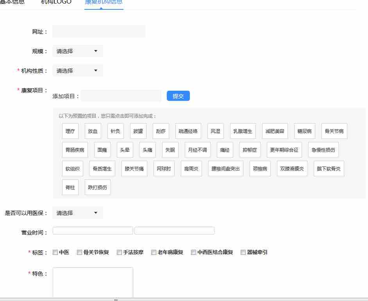Focus the 添加项目 text field
The image size is (368, 301).
pos(121,96)
